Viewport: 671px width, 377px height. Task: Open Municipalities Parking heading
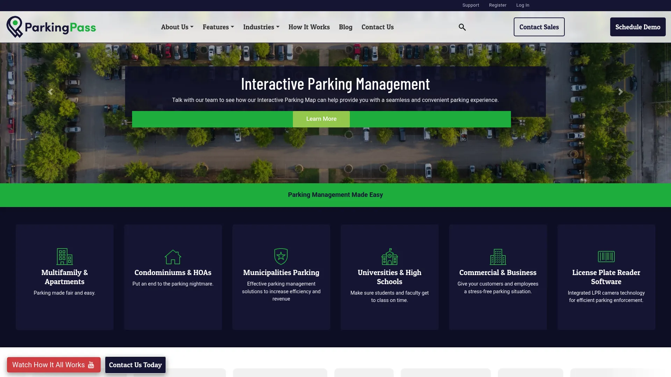click(281, 273)
